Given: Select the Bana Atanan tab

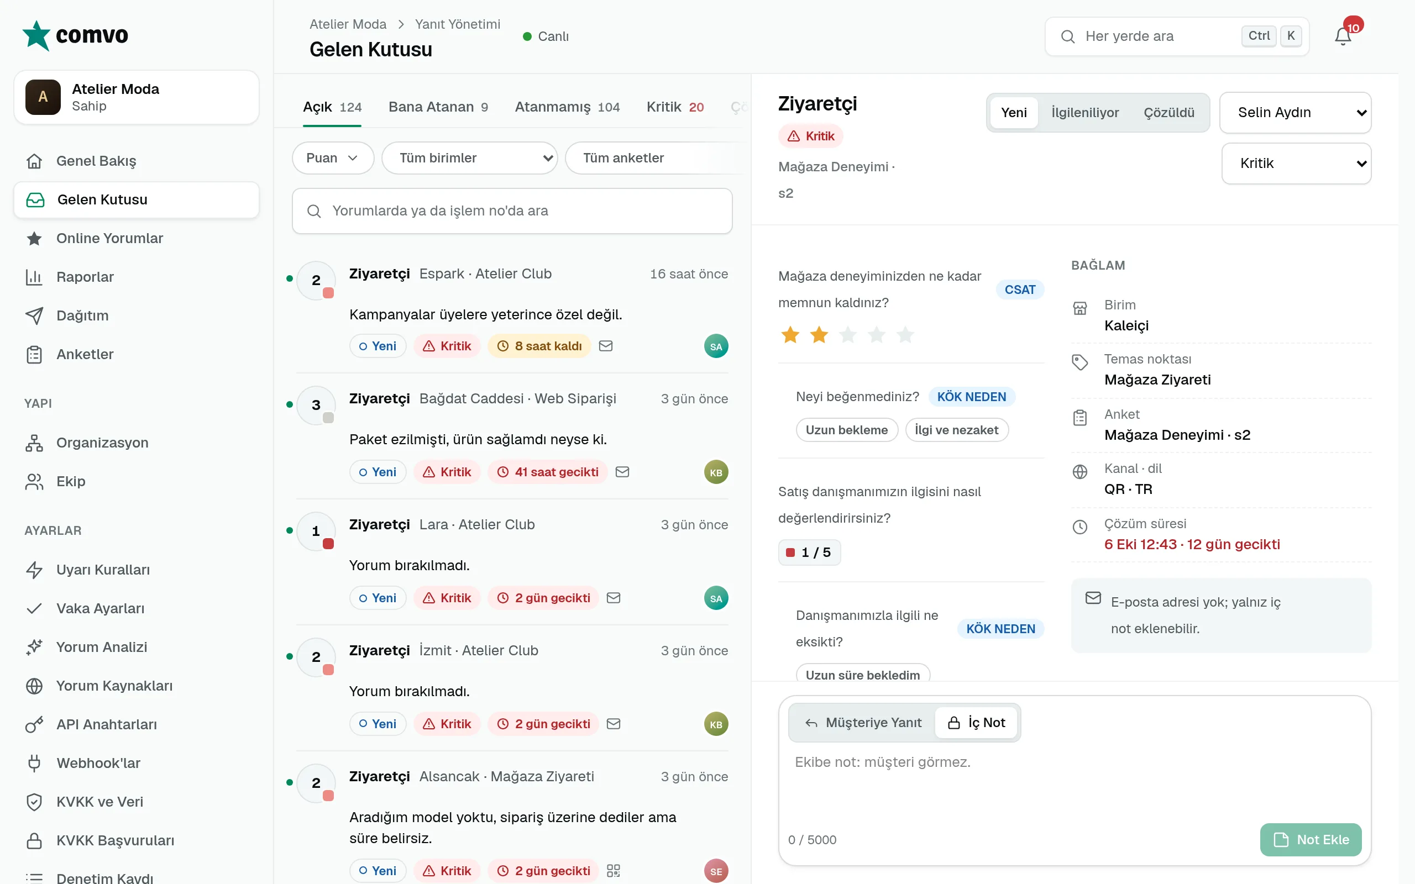Looking at the screenshot, I should click(x=438, y=107).
